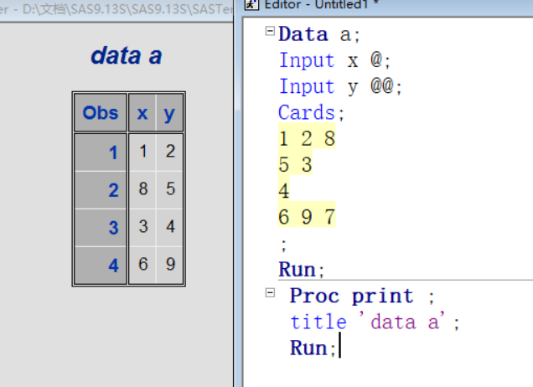Click y value 5 in second table row
533x387 pixels.
pos(170,189)
